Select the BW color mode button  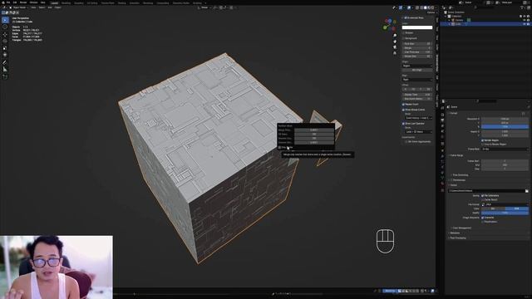(493, 208)
